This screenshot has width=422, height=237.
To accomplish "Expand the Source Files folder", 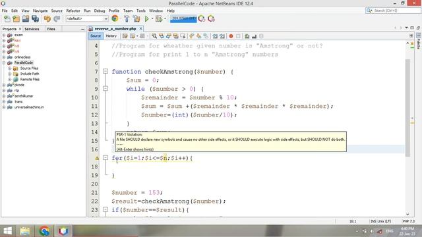I will tap(10, 68).
